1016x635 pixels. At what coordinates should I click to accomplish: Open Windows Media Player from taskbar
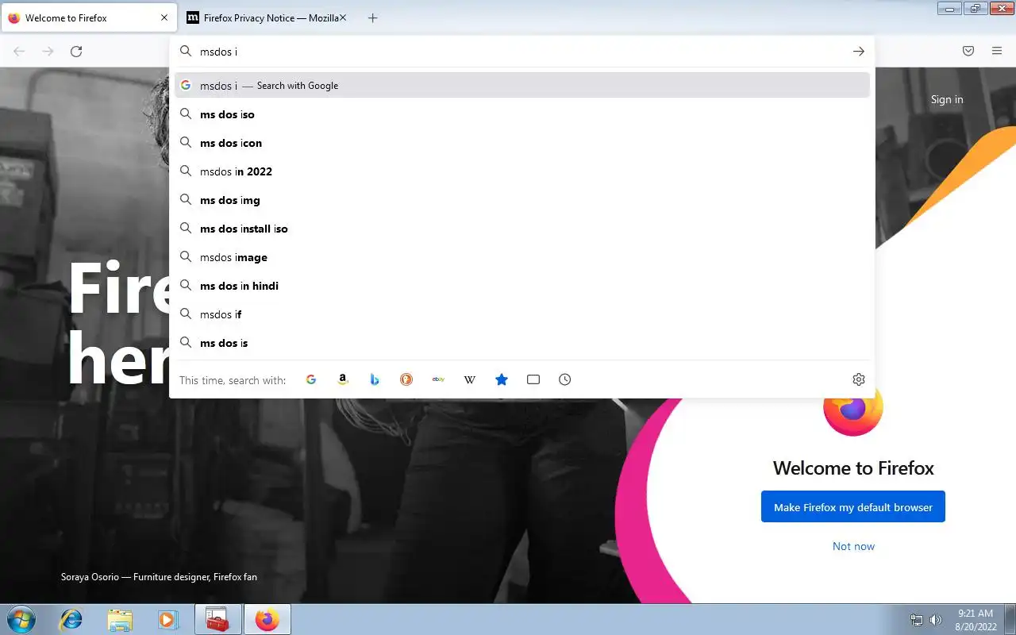[167, 619]
